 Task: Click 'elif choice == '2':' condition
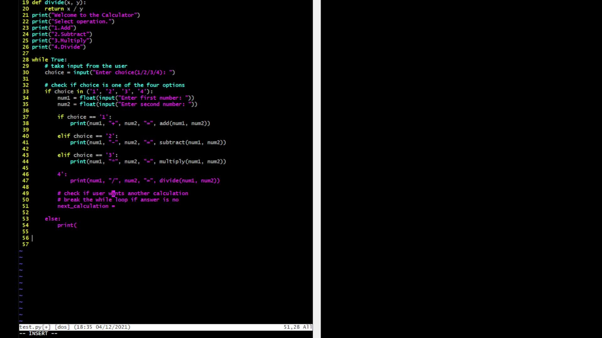click(x=87, y=136)
